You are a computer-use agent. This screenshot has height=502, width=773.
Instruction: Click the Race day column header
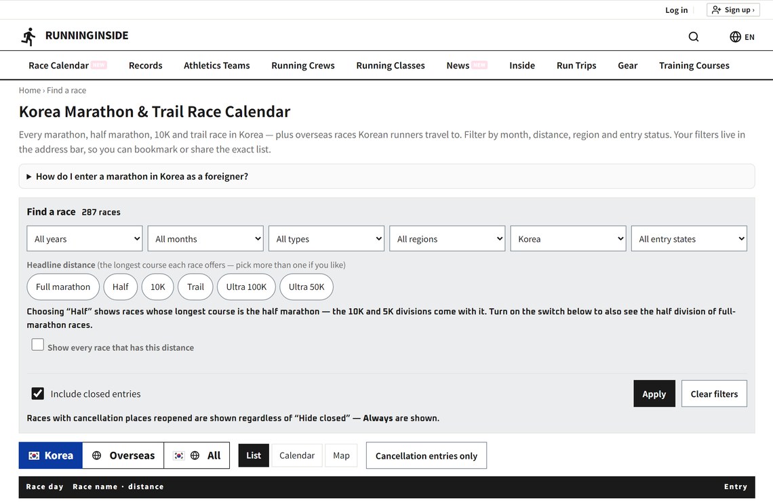(x=45, y=486)
